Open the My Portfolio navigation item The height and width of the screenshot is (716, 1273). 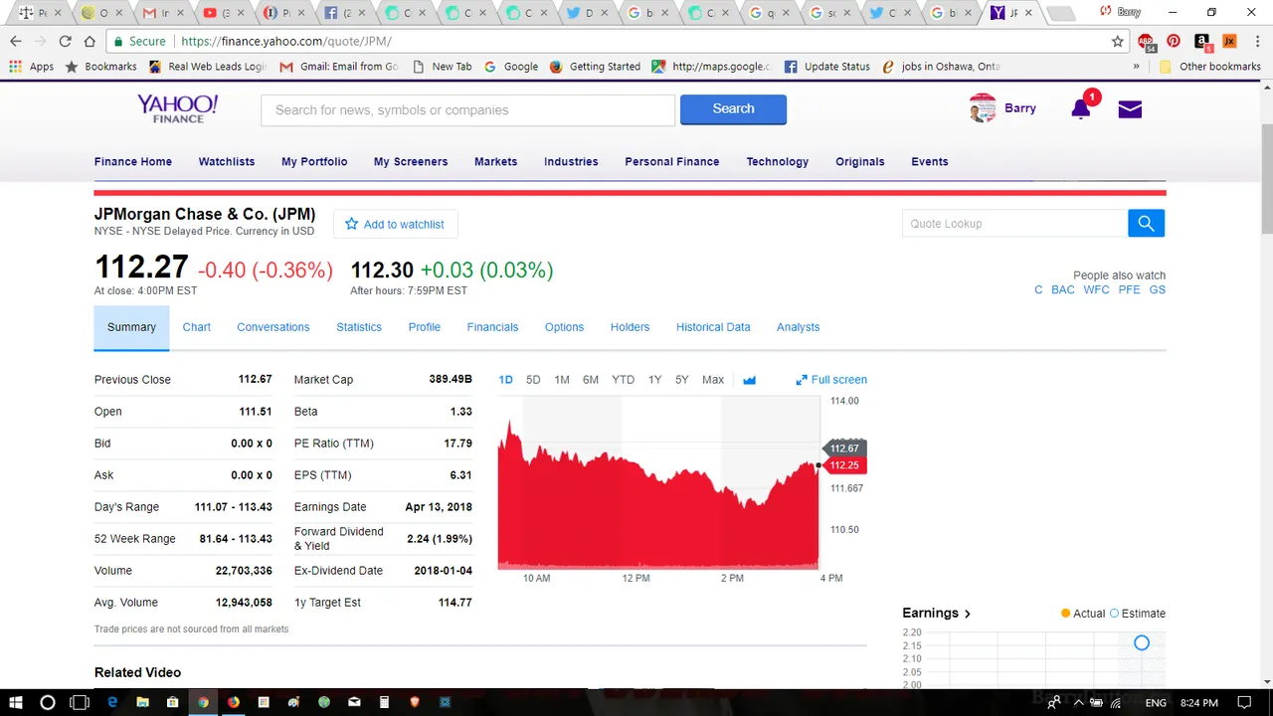(x=314, y=162)
